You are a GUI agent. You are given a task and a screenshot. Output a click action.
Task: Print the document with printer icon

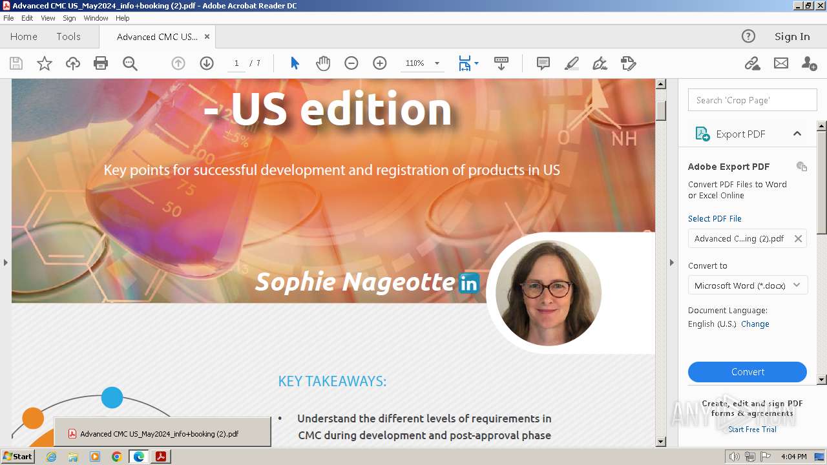tap(101, 63)
